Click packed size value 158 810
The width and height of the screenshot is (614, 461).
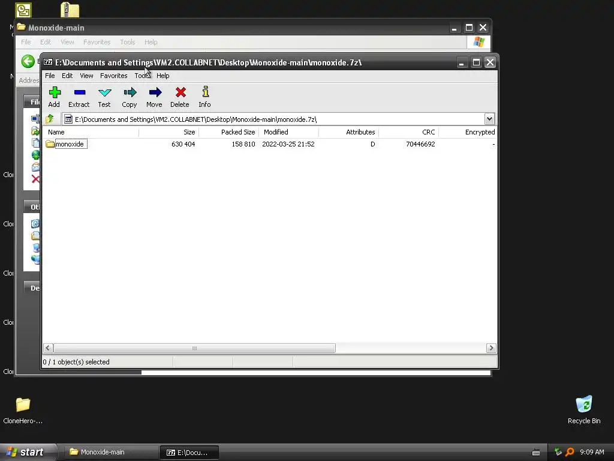click(243, 144)
